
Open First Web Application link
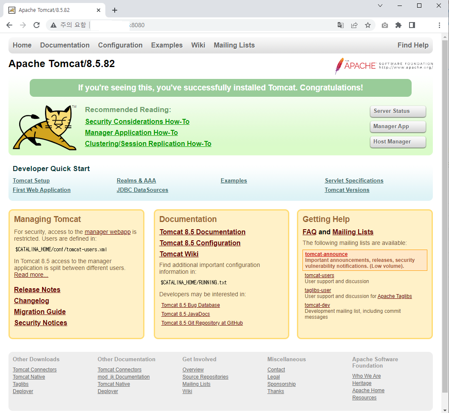42,190
